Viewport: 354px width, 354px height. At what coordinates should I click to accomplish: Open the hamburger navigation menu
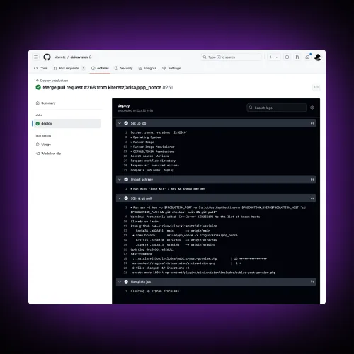[x=36, y=57]
